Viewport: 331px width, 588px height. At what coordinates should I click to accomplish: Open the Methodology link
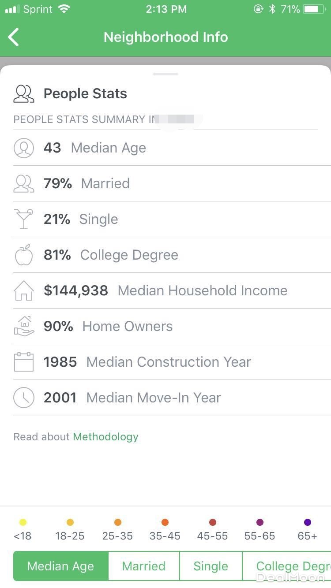(x=106, y=437)
